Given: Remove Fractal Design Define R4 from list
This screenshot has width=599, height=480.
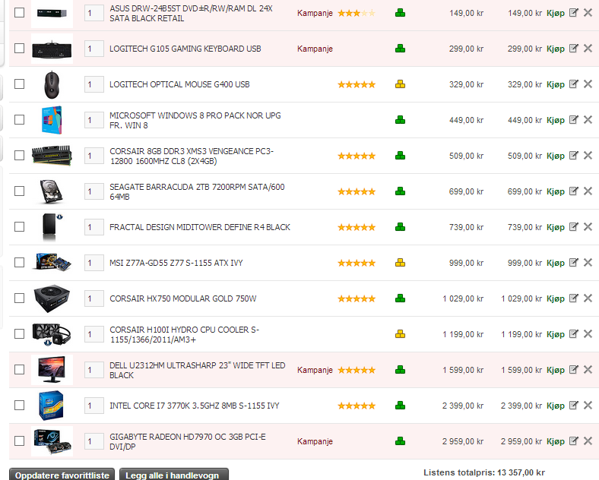Looking at the screenshot, I should pyautogui.click(x=588, y=226).
